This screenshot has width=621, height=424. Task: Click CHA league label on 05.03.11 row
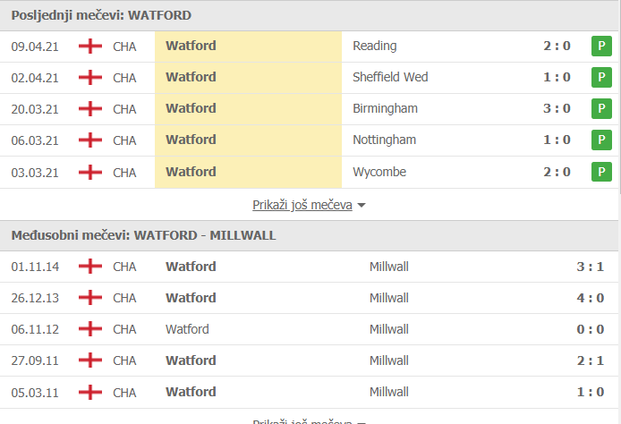point(125,392)
